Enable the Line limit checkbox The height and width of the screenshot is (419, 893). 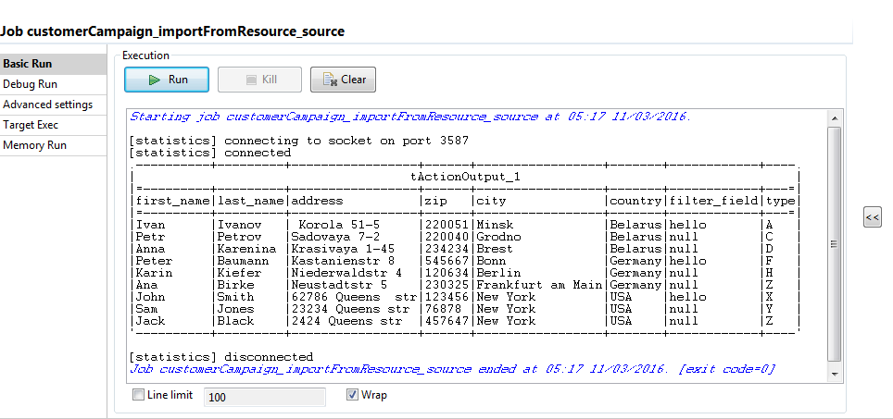[139, 395]
